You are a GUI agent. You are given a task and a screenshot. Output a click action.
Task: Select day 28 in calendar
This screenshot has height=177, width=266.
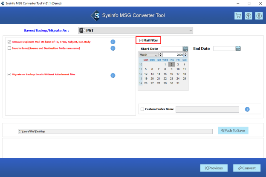[x=159, y=83]
